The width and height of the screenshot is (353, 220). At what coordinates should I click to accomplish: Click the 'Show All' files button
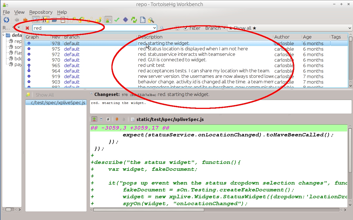[x=45, y=95]
